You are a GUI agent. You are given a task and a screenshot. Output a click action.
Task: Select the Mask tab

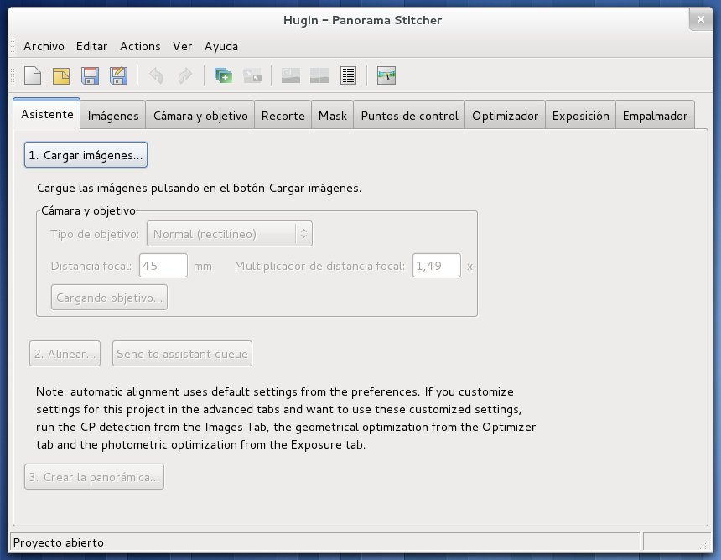pyautogui.click(x=333, y=117)
